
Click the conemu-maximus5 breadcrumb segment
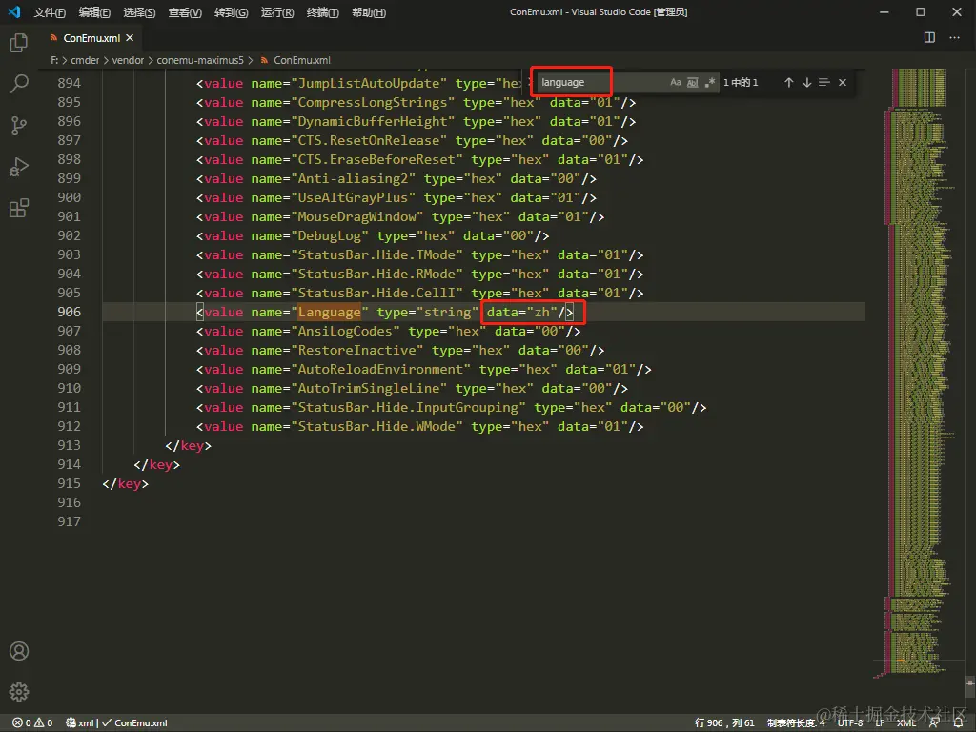(x=200, y=60)
